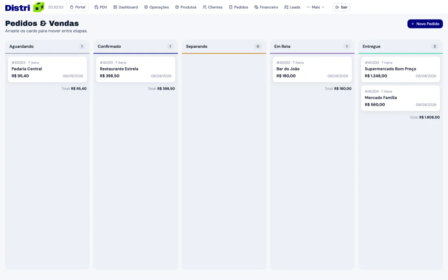This screenshot has height=280, width=448.
Task: Click the Operações gear icon
Action: click(146, 7)
